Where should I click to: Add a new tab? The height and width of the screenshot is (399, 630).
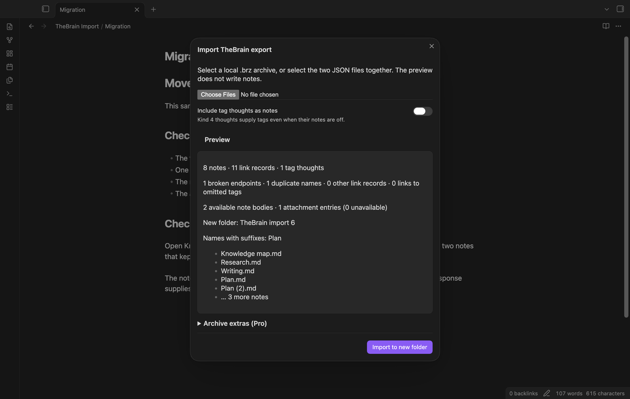click(x=153, y=9)
